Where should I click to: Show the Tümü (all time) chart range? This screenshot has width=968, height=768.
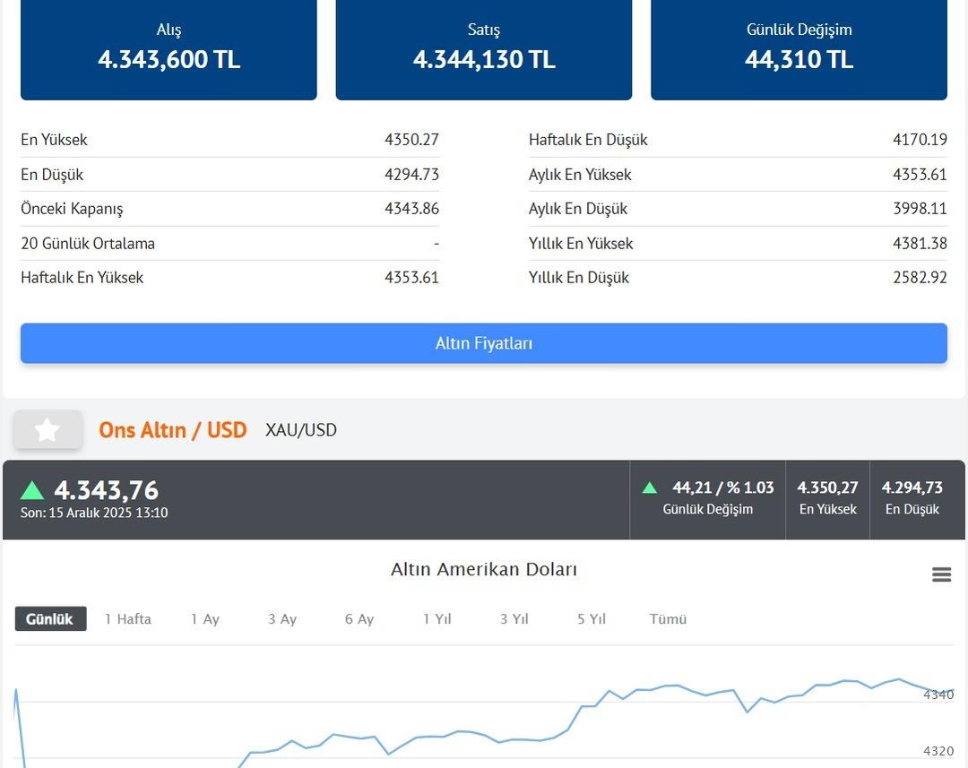click(669, 619)
